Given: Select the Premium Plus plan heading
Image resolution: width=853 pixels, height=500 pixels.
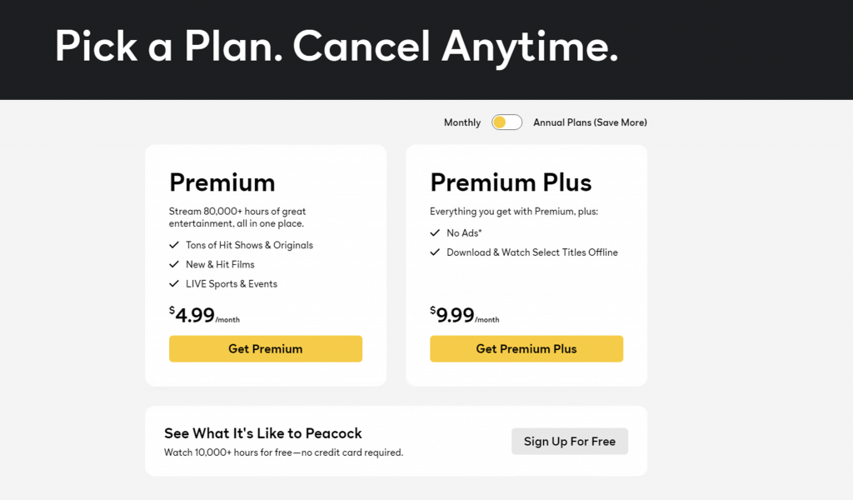Looking at the screenshot, I should click(511, 182).
